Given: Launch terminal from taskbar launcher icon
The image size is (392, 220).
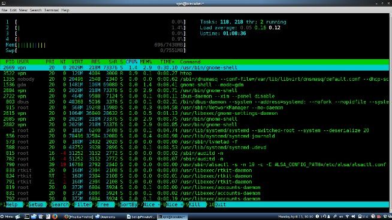Looking at the screenshot, I should 26,216.
